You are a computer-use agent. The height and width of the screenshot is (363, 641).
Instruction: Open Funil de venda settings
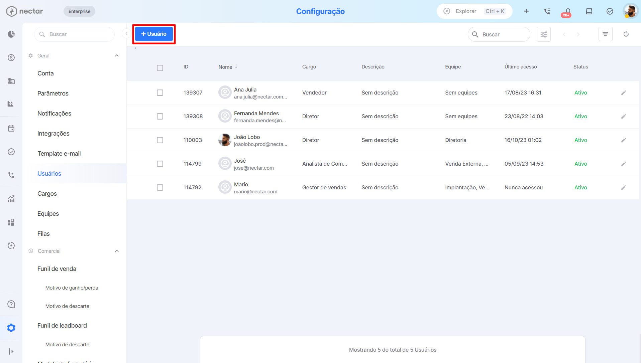pos(57,269)
